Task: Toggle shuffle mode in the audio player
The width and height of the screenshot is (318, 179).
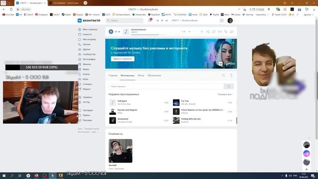Action: (x=208, y=32)
